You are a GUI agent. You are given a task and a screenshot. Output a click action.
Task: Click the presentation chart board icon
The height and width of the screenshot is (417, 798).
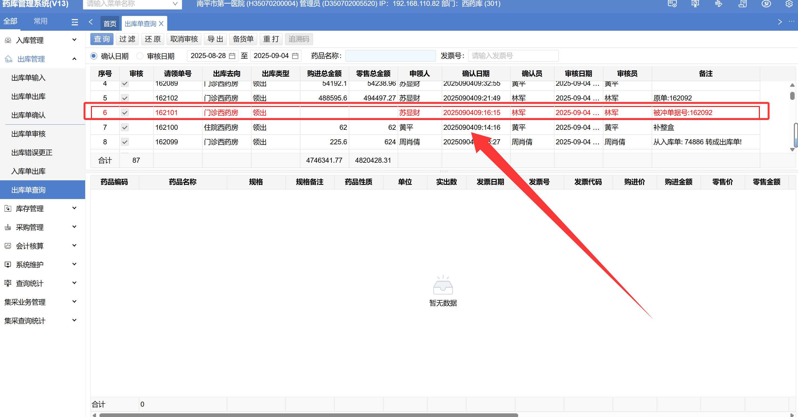click(x=695, y=4)
